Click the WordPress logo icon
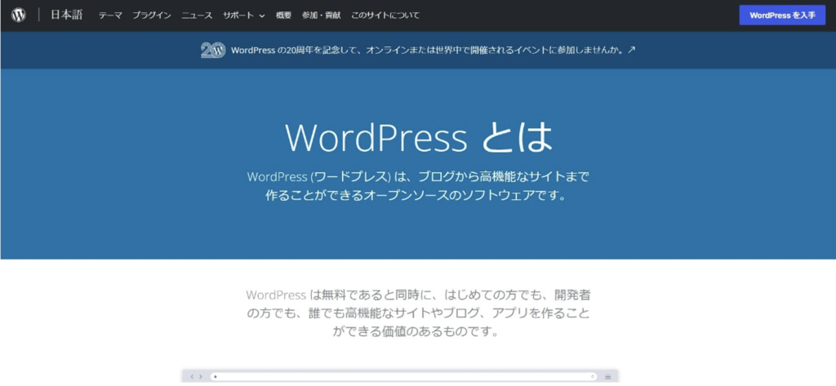Viewport: 836px width, 386px height. click(18, 16)
